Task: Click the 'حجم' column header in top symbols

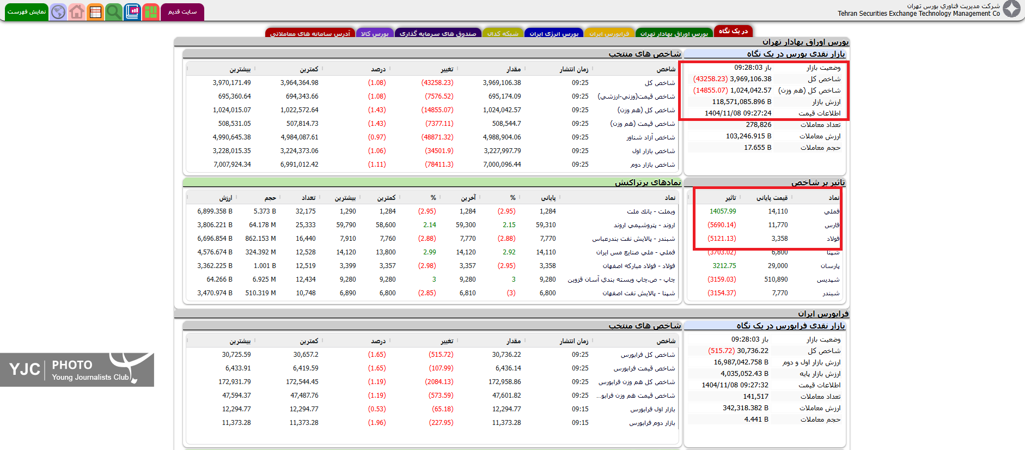Action: point(270,198)
